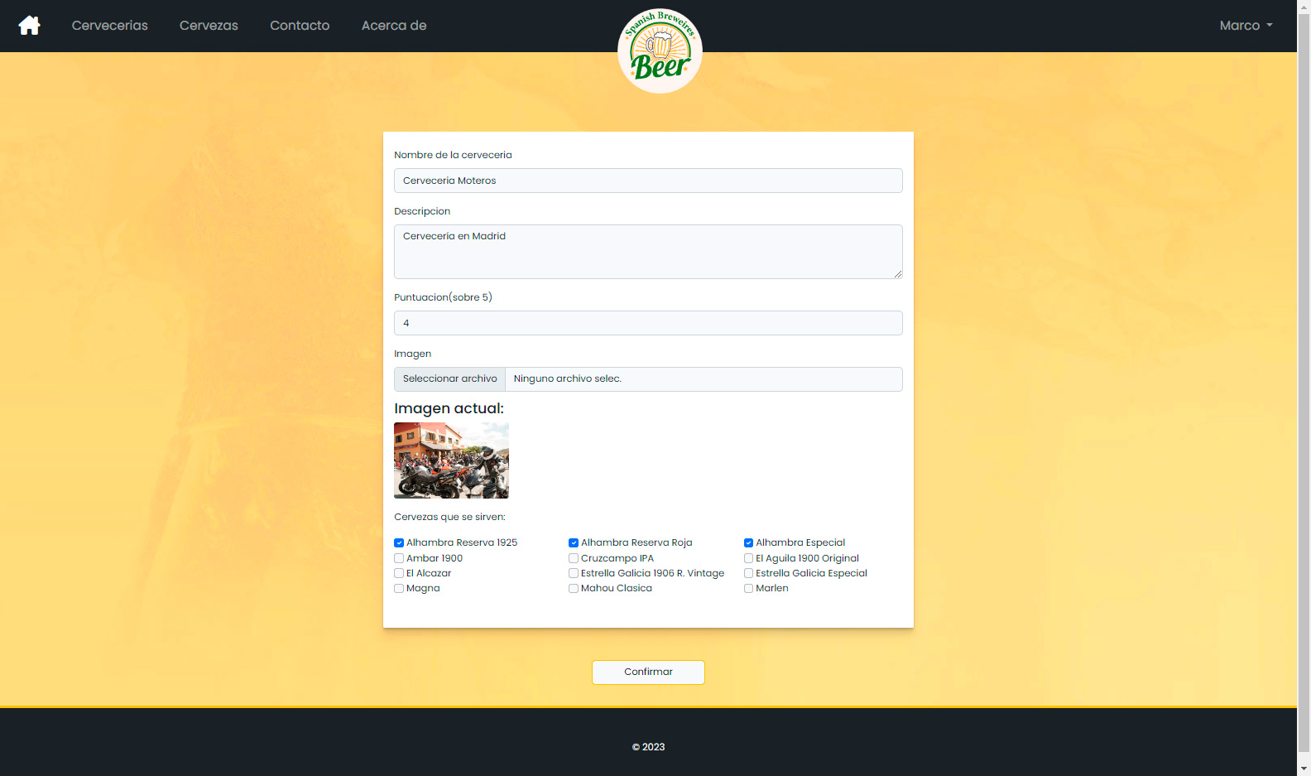The height and width of the screenshot is (776, 1311).
Task: Click the scrollbar up arrow
Action: (1304, 7)
